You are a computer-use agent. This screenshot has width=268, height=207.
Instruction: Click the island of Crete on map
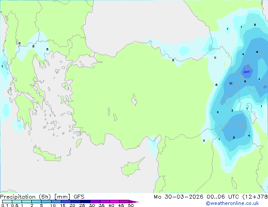coord(47,155)
